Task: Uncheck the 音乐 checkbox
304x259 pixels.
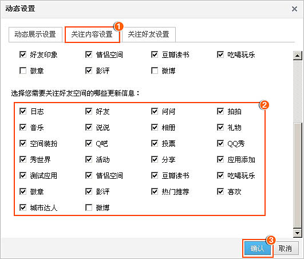Action: click(x=23, y=127)
